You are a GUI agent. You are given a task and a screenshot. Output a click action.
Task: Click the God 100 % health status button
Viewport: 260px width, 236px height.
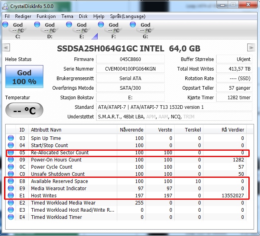pos(24,77)
